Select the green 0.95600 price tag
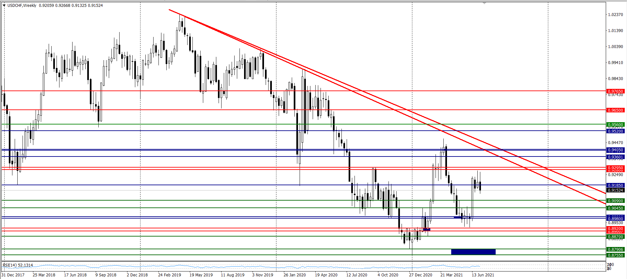Screen dimensions: 627x279 615,125
